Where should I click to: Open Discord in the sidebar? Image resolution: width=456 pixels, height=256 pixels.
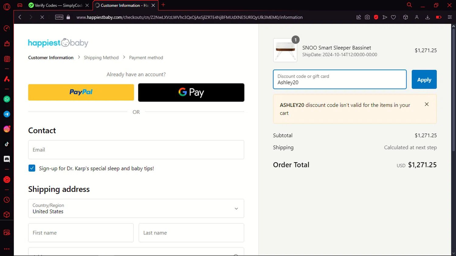pyautogui.click(x=7, y=159)
